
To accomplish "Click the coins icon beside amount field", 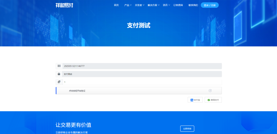I will point(59,82).
